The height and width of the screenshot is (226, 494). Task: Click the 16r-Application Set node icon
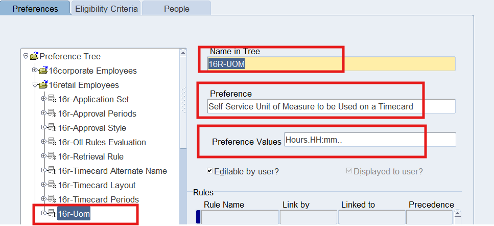click(52, 99)
